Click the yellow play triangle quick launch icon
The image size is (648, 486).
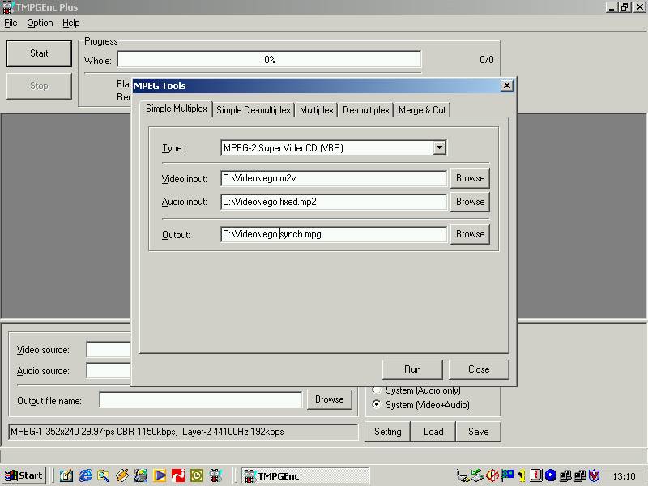159,475
